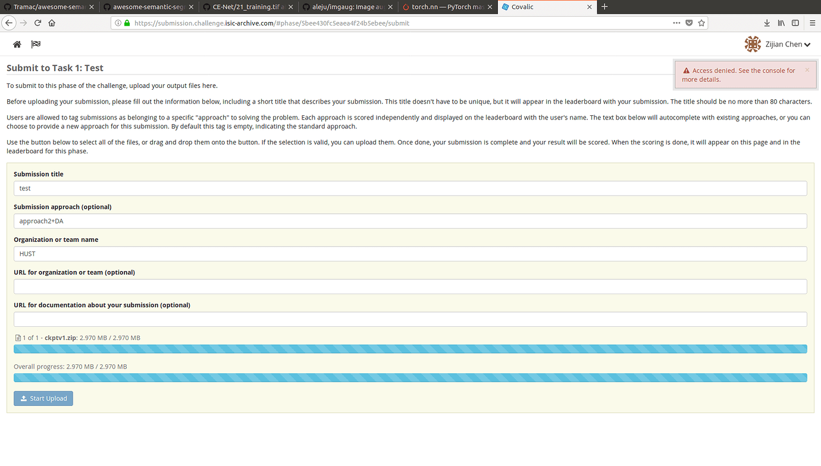Open the Firefox hamburger menu
Viewport: 821px width, 466px height.
click(812, 23)
